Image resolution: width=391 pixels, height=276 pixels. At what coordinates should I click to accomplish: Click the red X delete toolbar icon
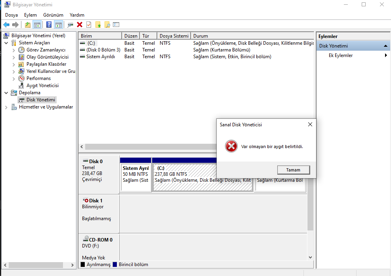tap(80, 25)
